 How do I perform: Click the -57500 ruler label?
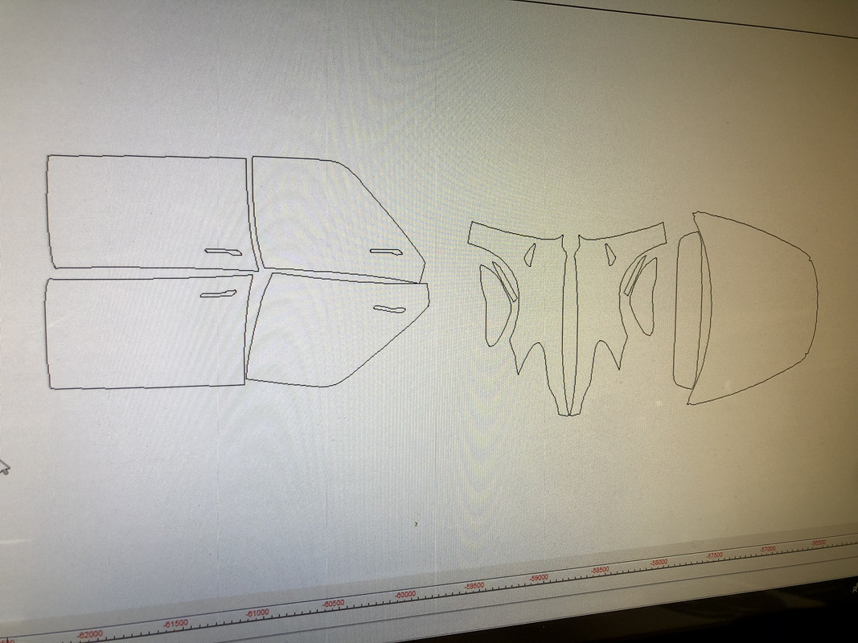pyautogui.click(x=715, y=555)
